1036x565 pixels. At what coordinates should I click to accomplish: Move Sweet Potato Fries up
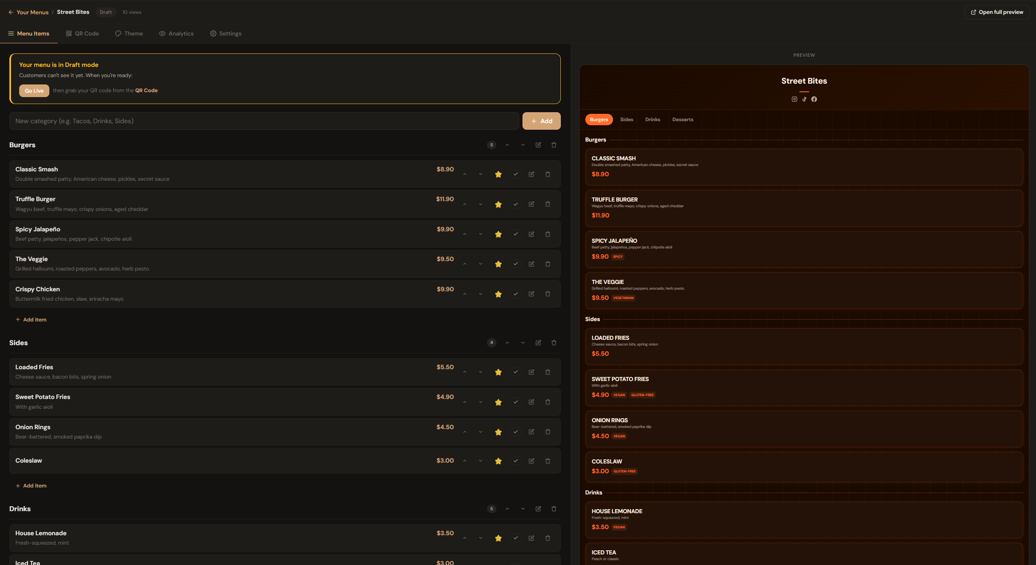click(465, 402)
